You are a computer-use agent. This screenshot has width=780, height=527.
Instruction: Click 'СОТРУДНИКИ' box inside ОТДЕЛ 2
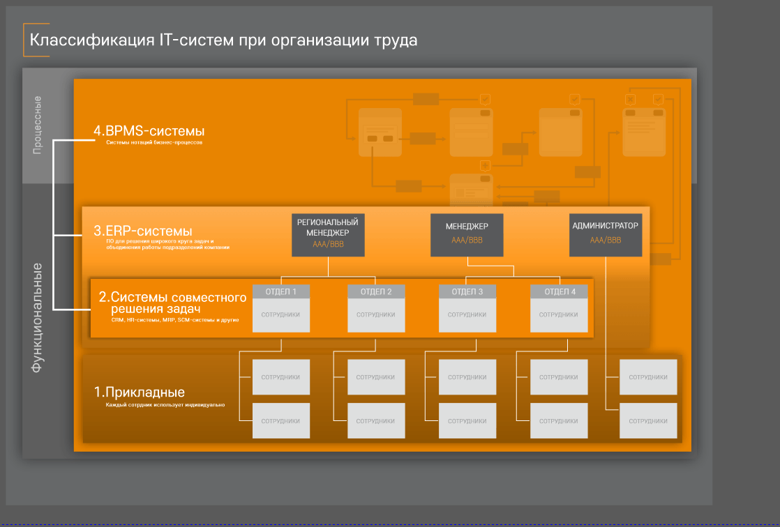[376, 315]
